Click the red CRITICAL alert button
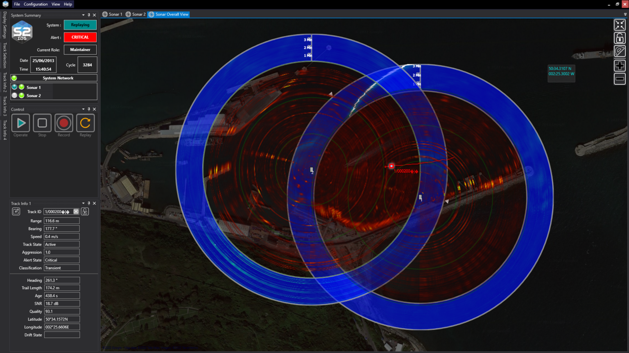629x353 pixels. (x=80, y=37)
